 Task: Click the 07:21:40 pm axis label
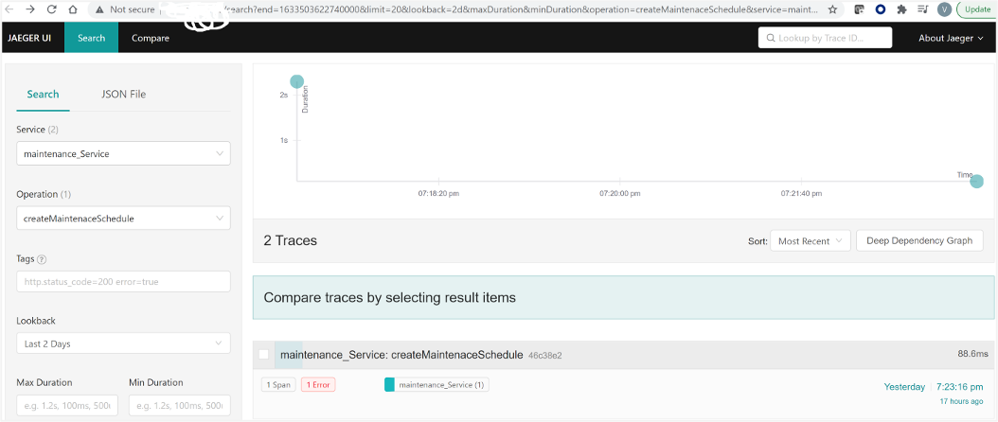pyautogui.click(x=801, y=192)
